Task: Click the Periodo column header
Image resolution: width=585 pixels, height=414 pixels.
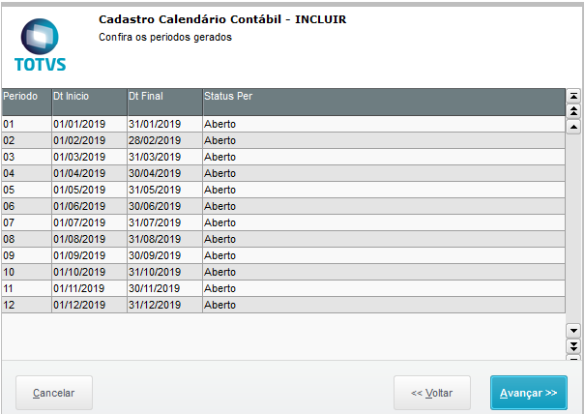Action: [x=26, y=102]
